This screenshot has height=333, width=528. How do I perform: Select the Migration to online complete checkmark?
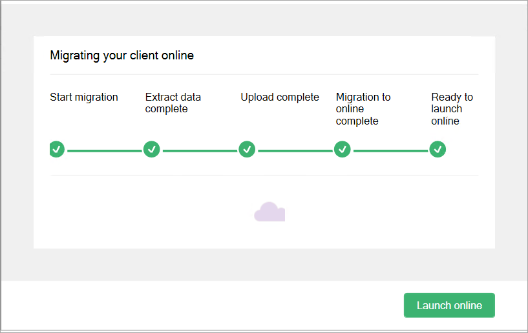coord(343,149)
